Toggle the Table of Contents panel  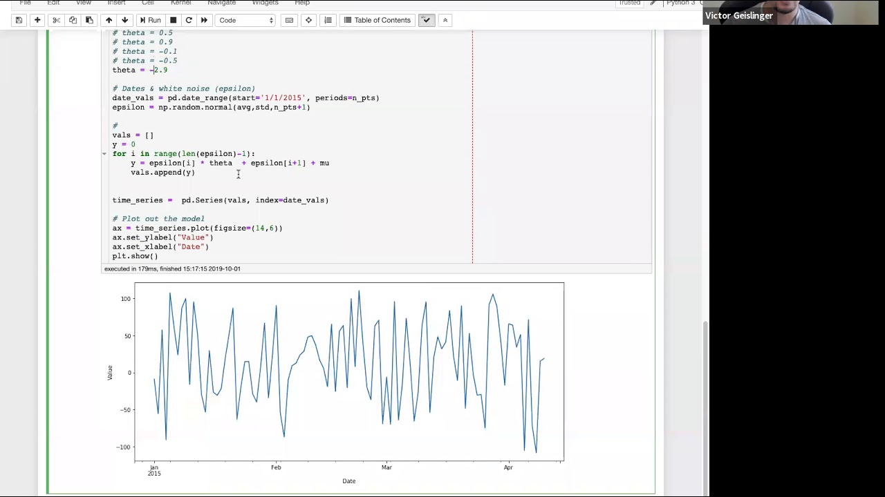click(x=377, y=20)
